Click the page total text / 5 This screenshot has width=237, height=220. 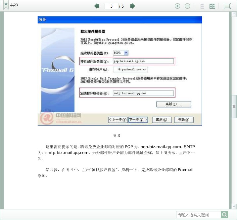121,6
